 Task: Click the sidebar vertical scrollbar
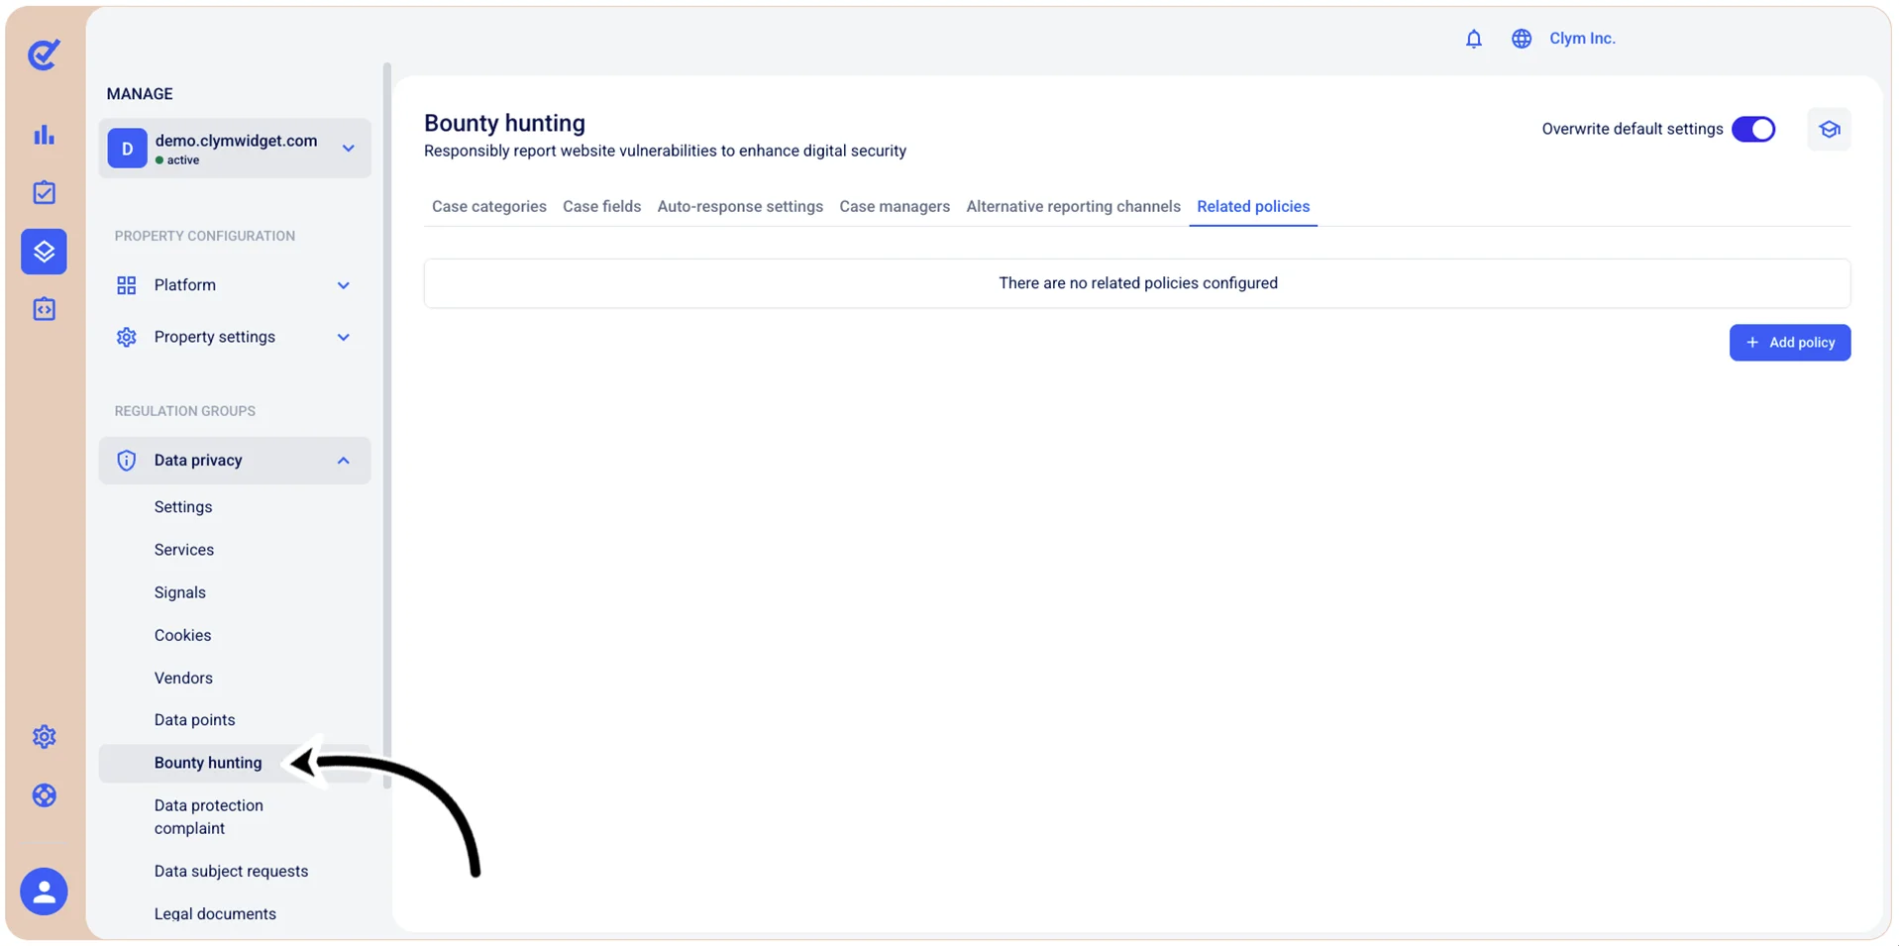(387, 426)
